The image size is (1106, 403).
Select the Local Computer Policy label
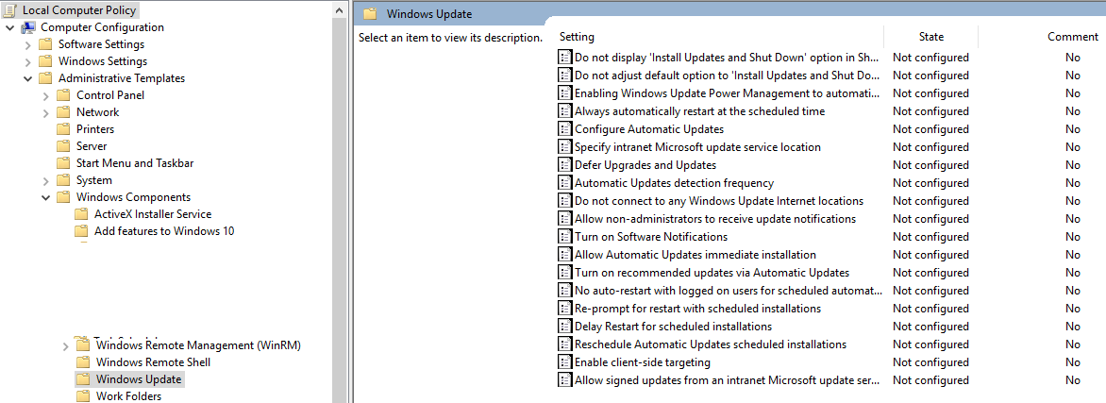79,9
